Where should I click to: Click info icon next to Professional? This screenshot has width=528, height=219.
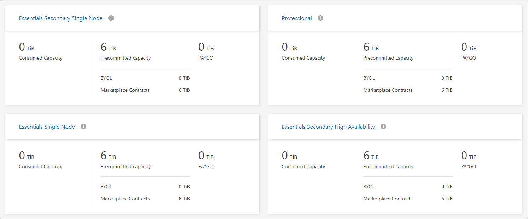(x=320, y=18)
